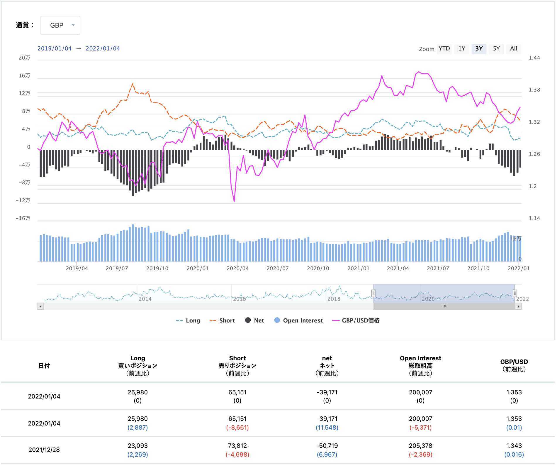Viewport: 557px width, 466px height.
Task: Grab the left navigator range handle
Action: tap(373, 293)
